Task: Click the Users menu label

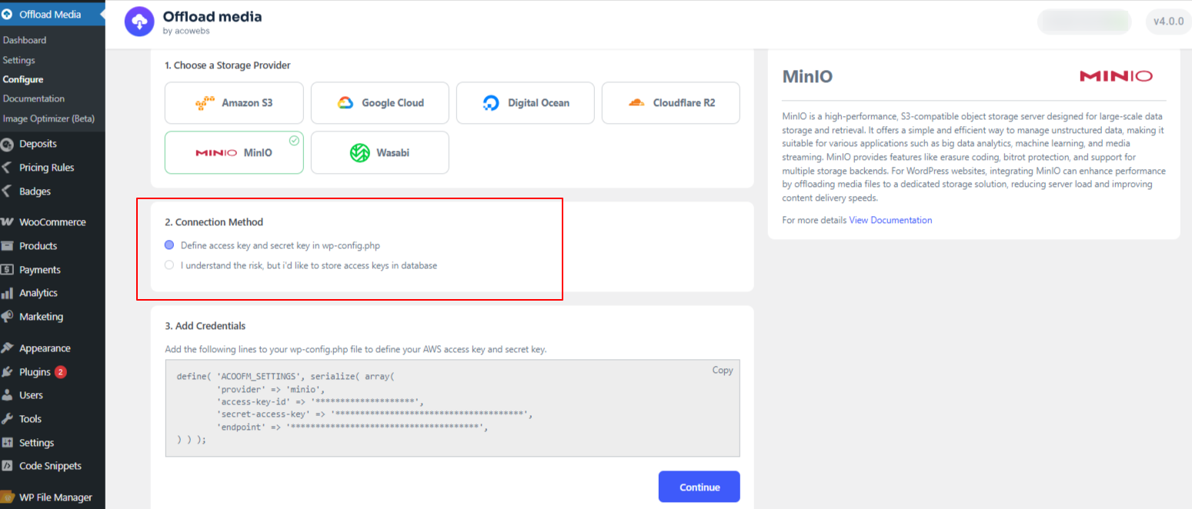Action: 31,395
